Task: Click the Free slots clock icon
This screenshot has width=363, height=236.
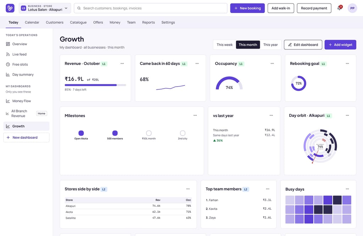Action: point(8,65)
